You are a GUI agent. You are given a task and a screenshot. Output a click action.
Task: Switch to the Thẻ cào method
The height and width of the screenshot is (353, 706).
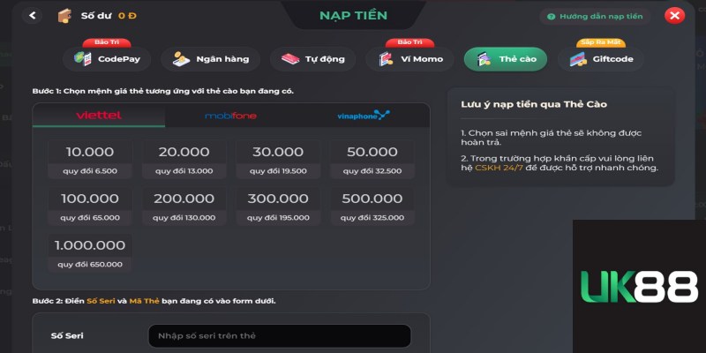tap(506, 59)
